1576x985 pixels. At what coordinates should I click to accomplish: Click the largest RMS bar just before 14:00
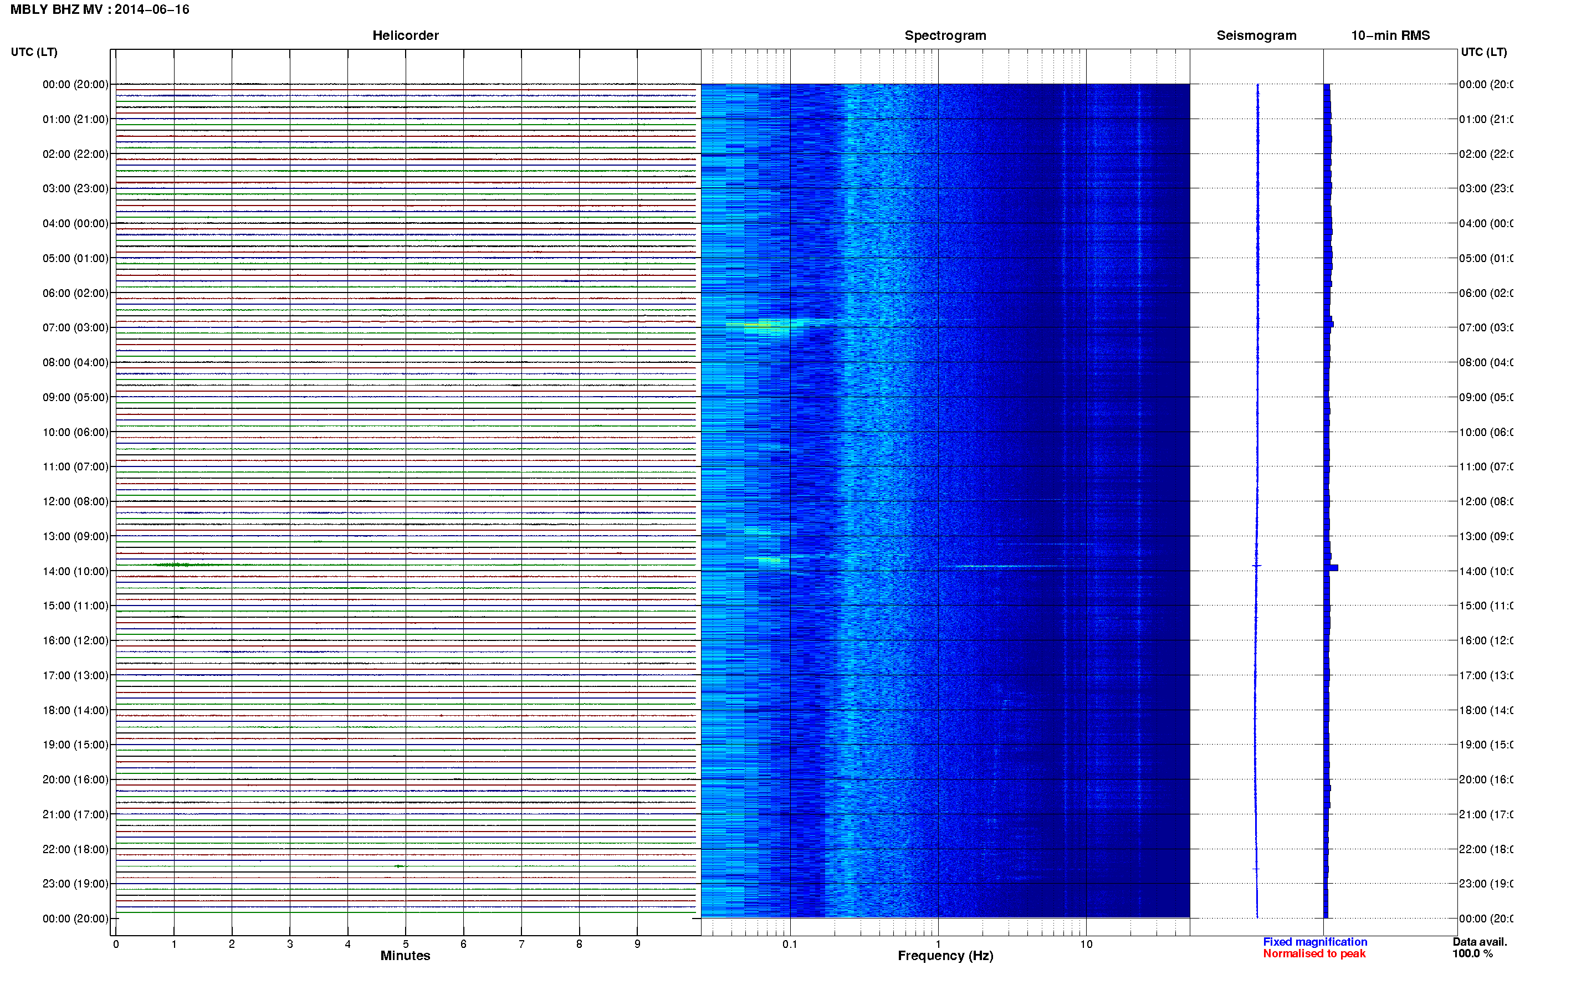1331,568
